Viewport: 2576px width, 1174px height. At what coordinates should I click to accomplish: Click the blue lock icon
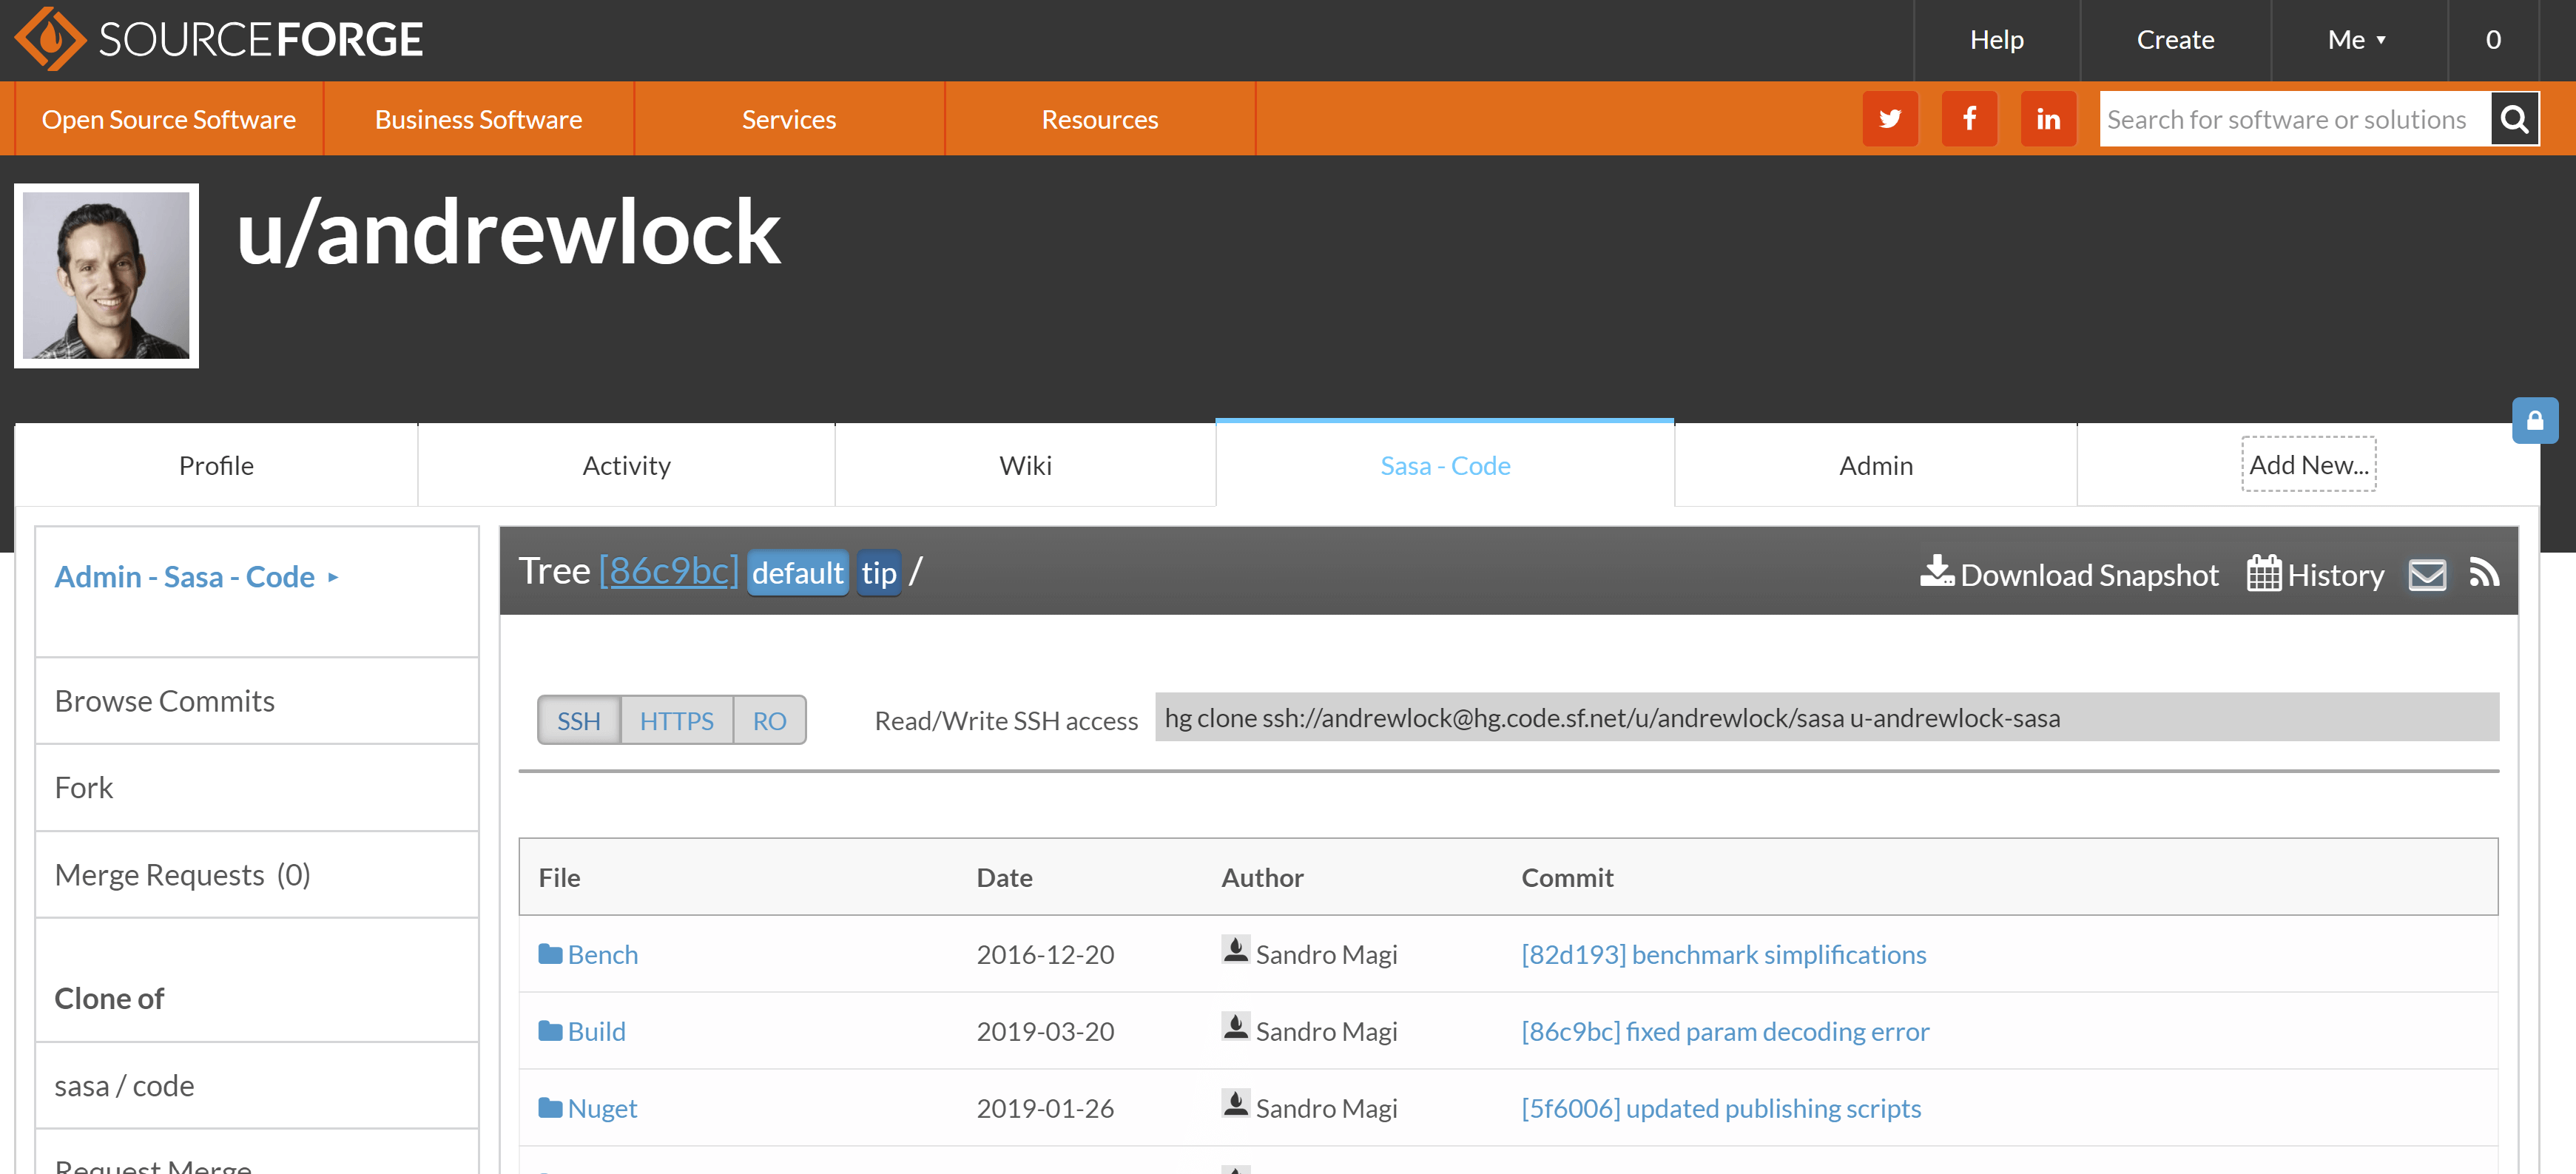click(2534, 421)
